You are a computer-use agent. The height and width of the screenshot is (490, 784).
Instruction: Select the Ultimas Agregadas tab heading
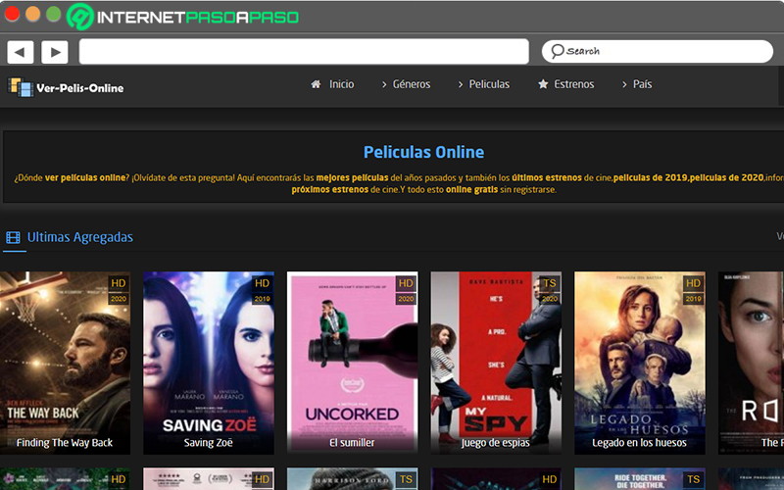[80, 237]
